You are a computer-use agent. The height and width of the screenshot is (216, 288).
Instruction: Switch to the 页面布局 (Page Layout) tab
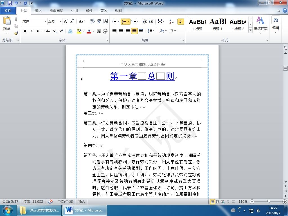coord(56,11)
